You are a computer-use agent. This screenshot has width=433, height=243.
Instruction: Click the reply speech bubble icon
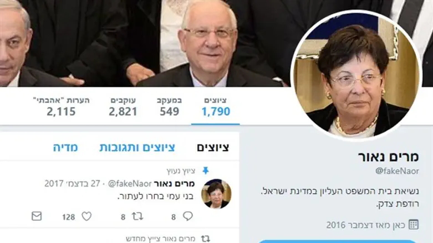pyautogui.click(x=188, y=216)
